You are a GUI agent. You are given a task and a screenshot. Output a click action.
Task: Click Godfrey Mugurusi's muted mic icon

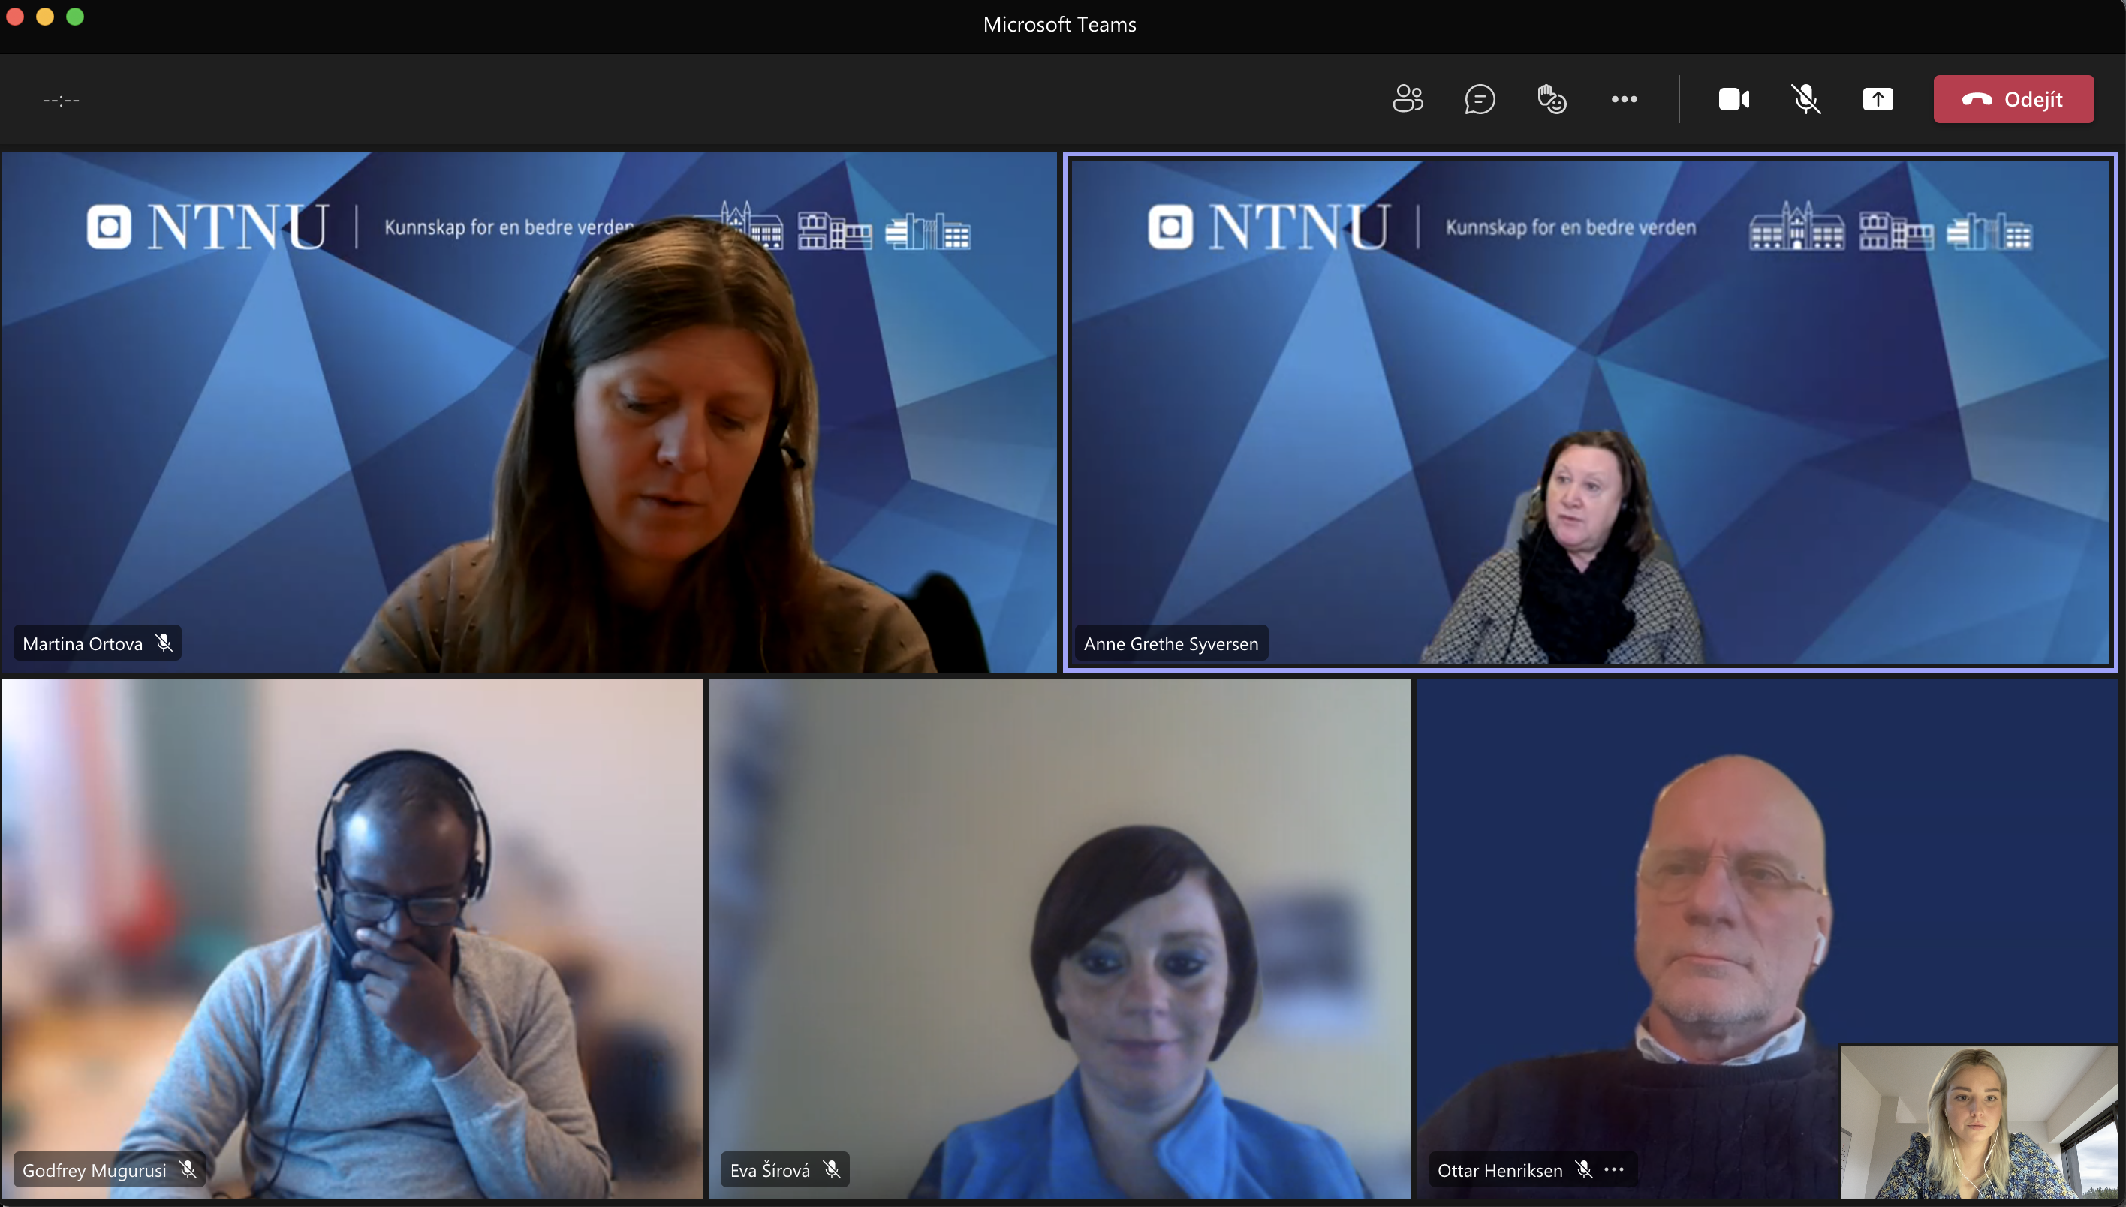[188, 1169]
